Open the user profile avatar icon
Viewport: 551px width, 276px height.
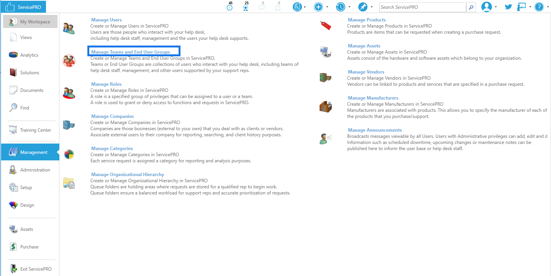pos(487,7)
